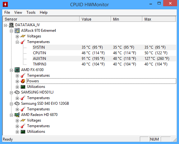The width and height of the screenshot is (179, 144).
Task: Collapse the ASRock 970 Extreme4 node
Action: 11,31
